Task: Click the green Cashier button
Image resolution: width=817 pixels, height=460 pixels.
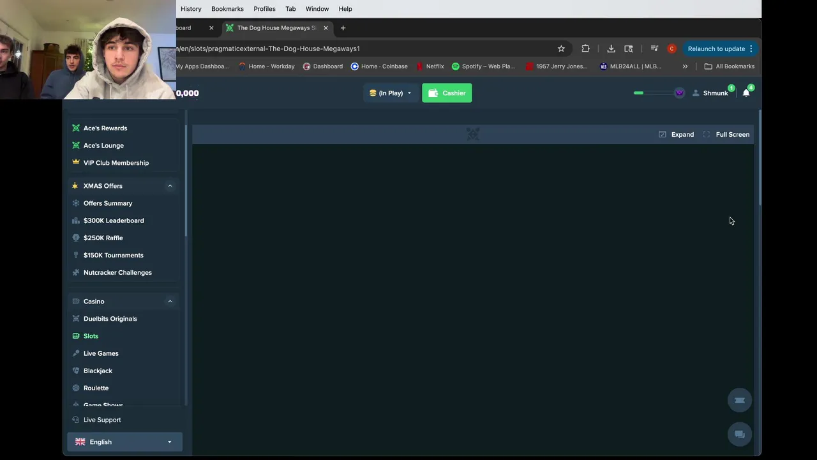Action: point(447,93)
